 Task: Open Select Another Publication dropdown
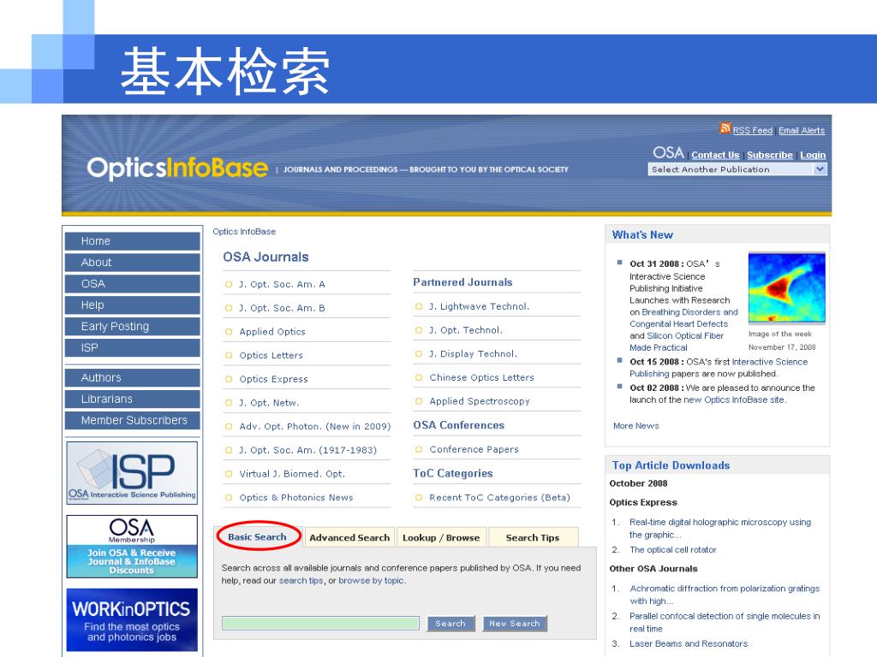[x=737, y=169]
